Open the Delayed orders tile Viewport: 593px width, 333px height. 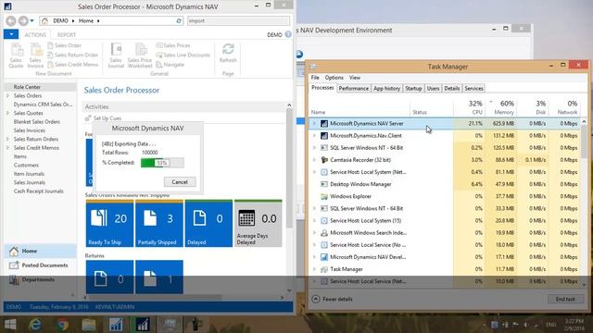[208, 224]
